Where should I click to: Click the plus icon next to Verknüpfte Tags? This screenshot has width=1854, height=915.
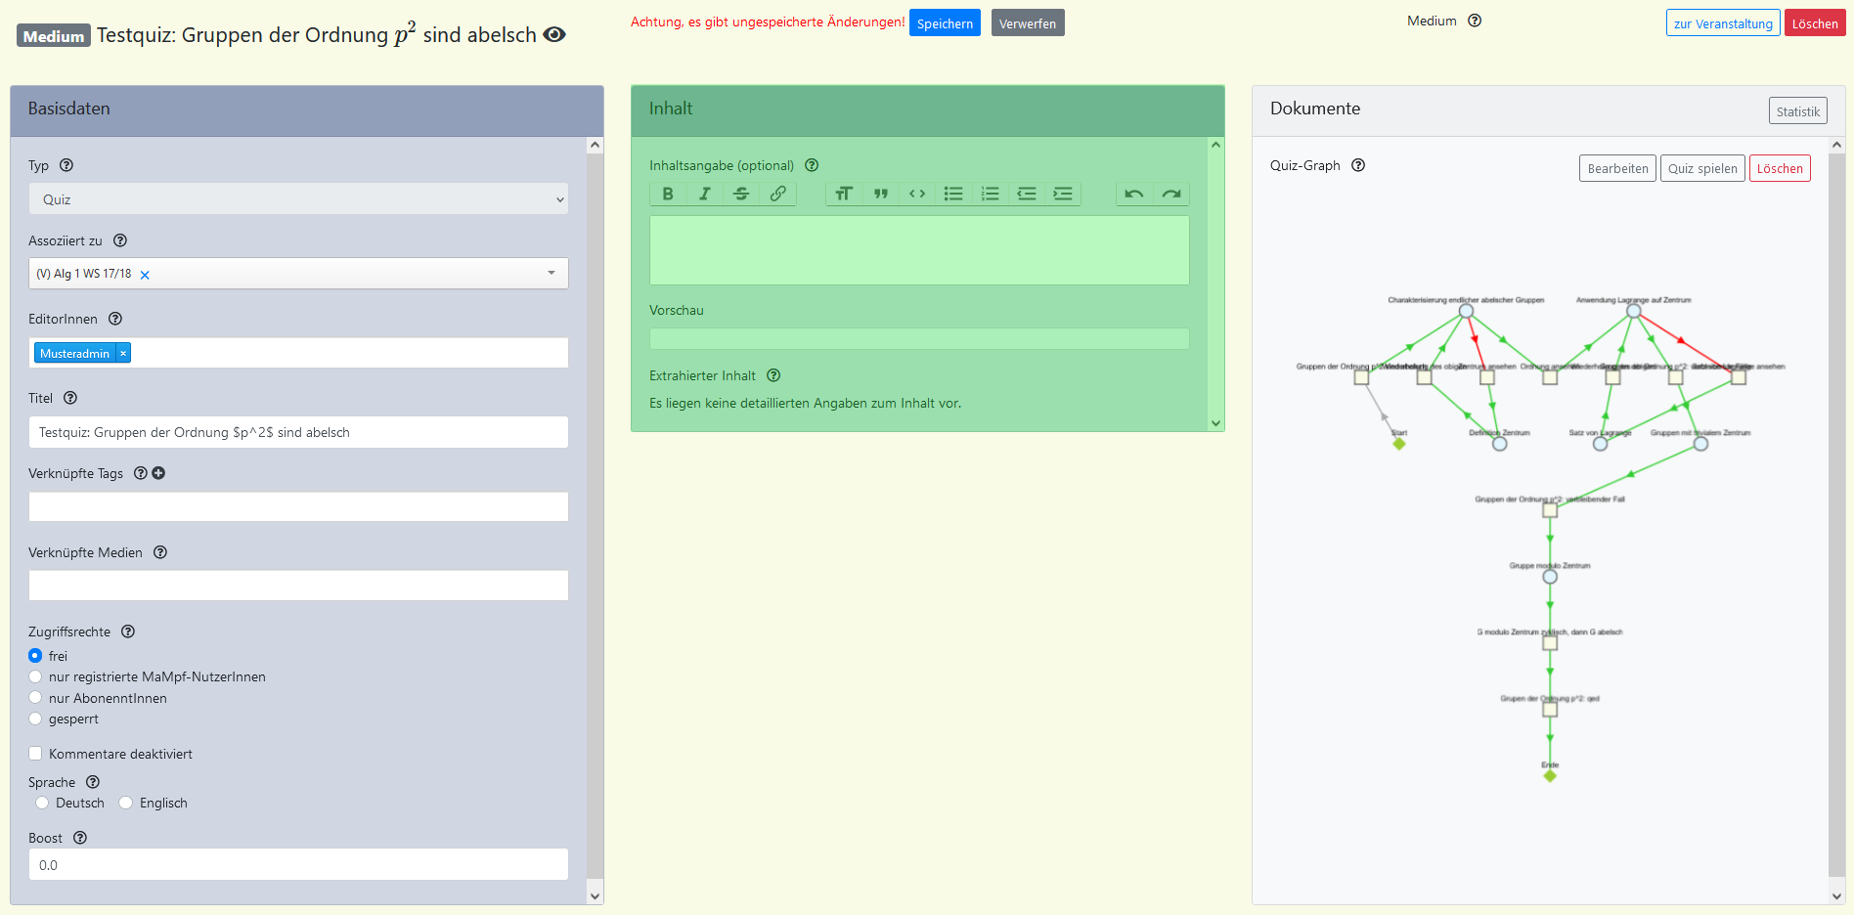click(x=158, y=473)
